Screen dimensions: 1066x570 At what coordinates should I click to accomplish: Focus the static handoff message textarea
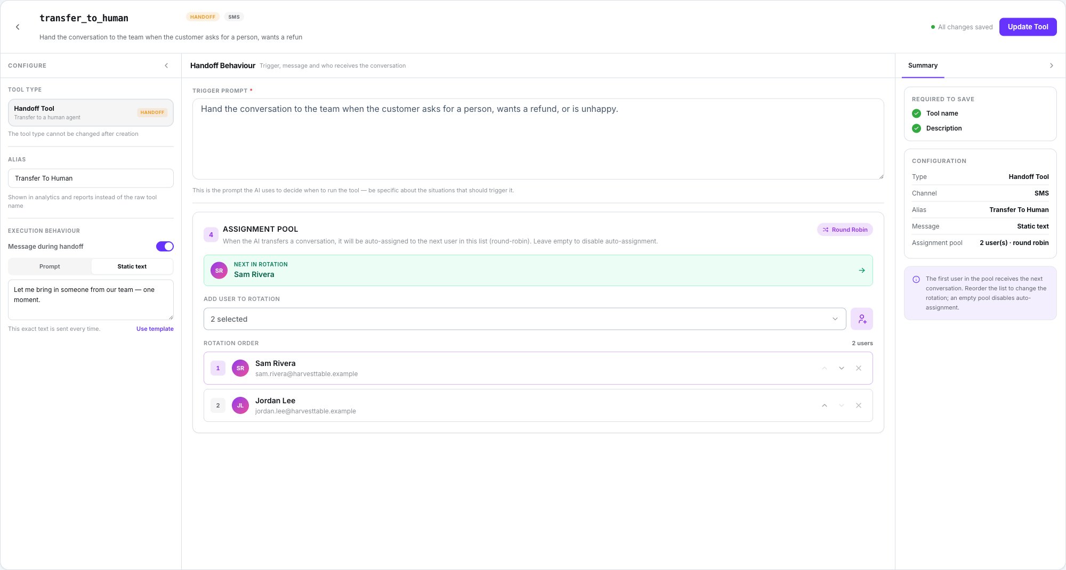[x=91, y=299]
